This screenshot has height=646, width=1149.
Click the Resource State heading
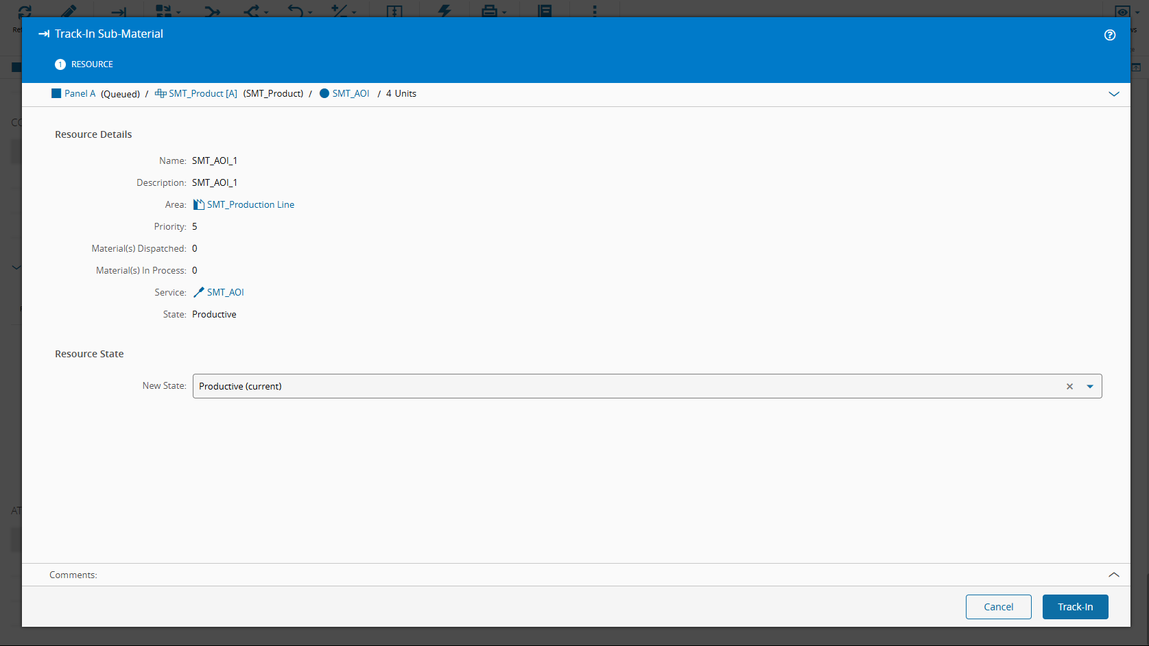(x=89, y=354)
